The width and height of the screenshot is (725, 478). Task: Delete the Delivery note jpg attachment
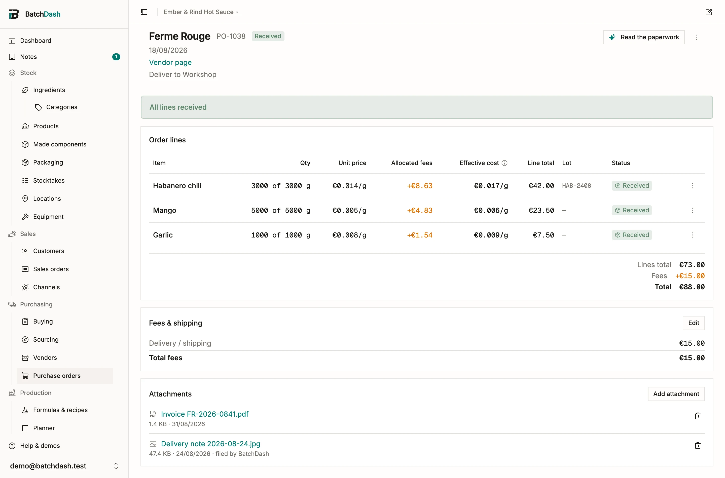(x=698, y=445)
